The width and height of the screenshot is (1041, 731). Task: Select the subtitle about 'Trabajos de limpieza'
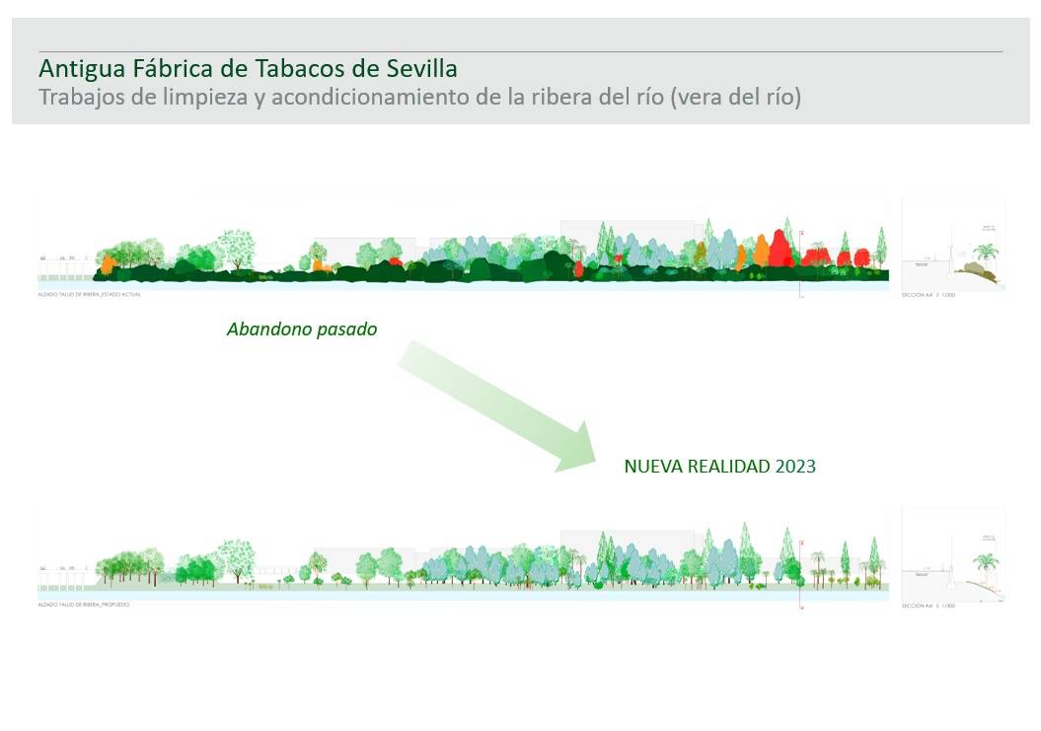419,98
